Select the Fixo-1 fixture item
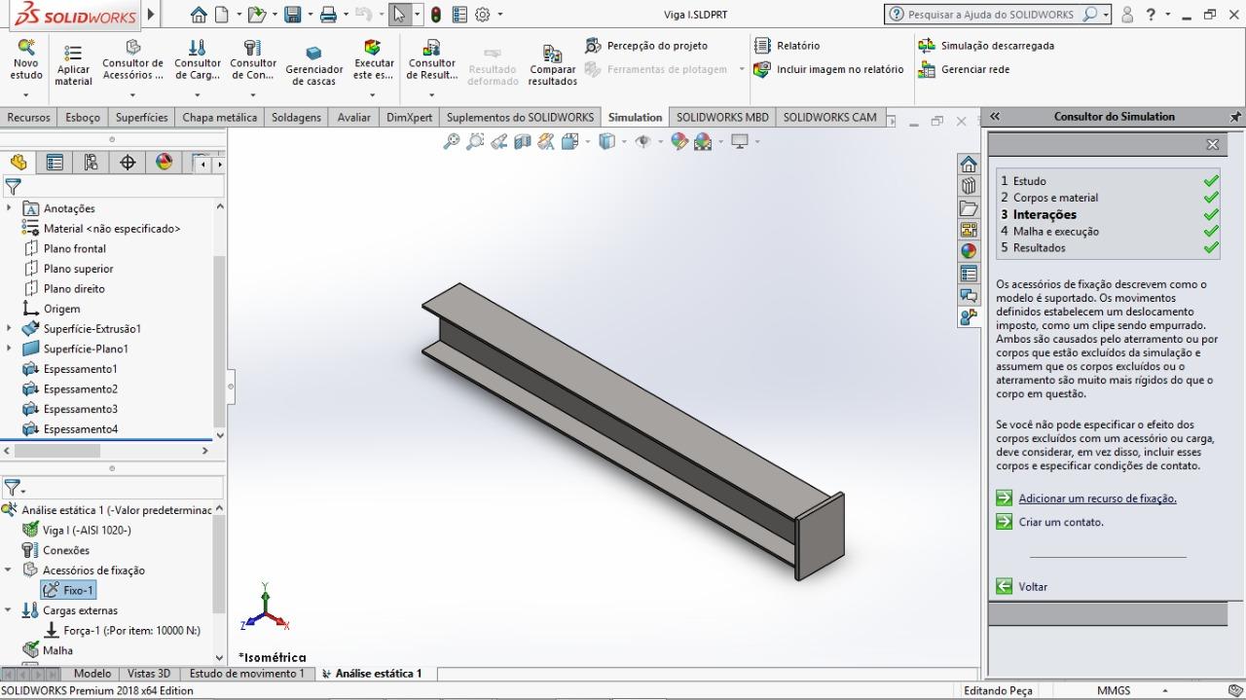1246x700 pixels. 78,590
